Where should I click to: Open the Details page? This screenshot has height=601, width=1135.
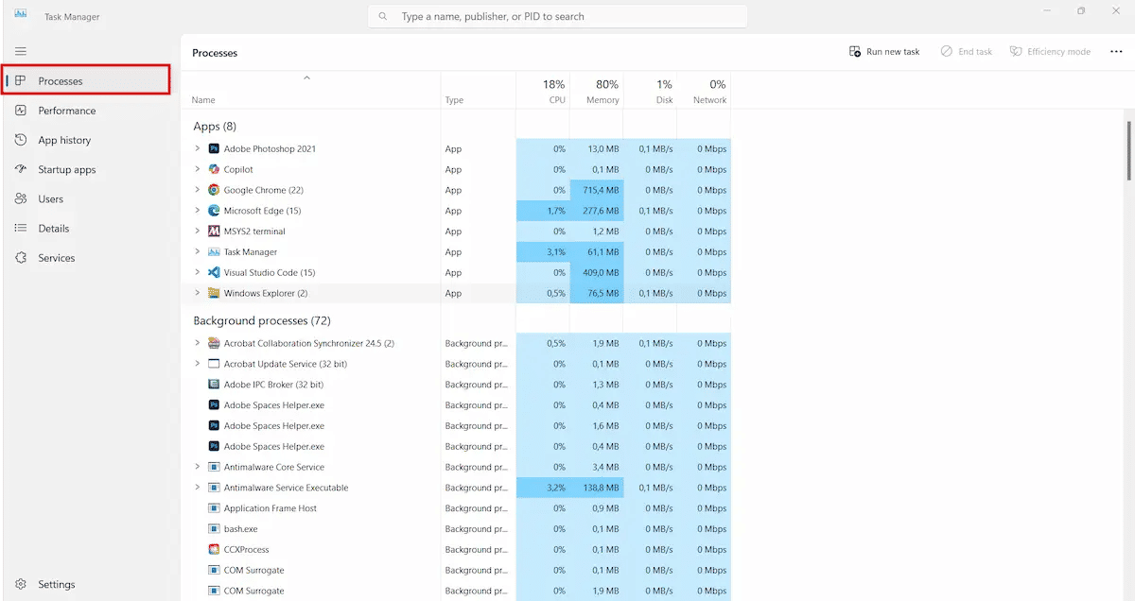pyautogui.click(x=87, y=228)
